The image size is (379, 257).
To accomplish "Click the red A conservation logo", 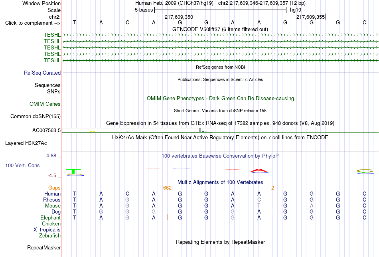I will [259, 170].
